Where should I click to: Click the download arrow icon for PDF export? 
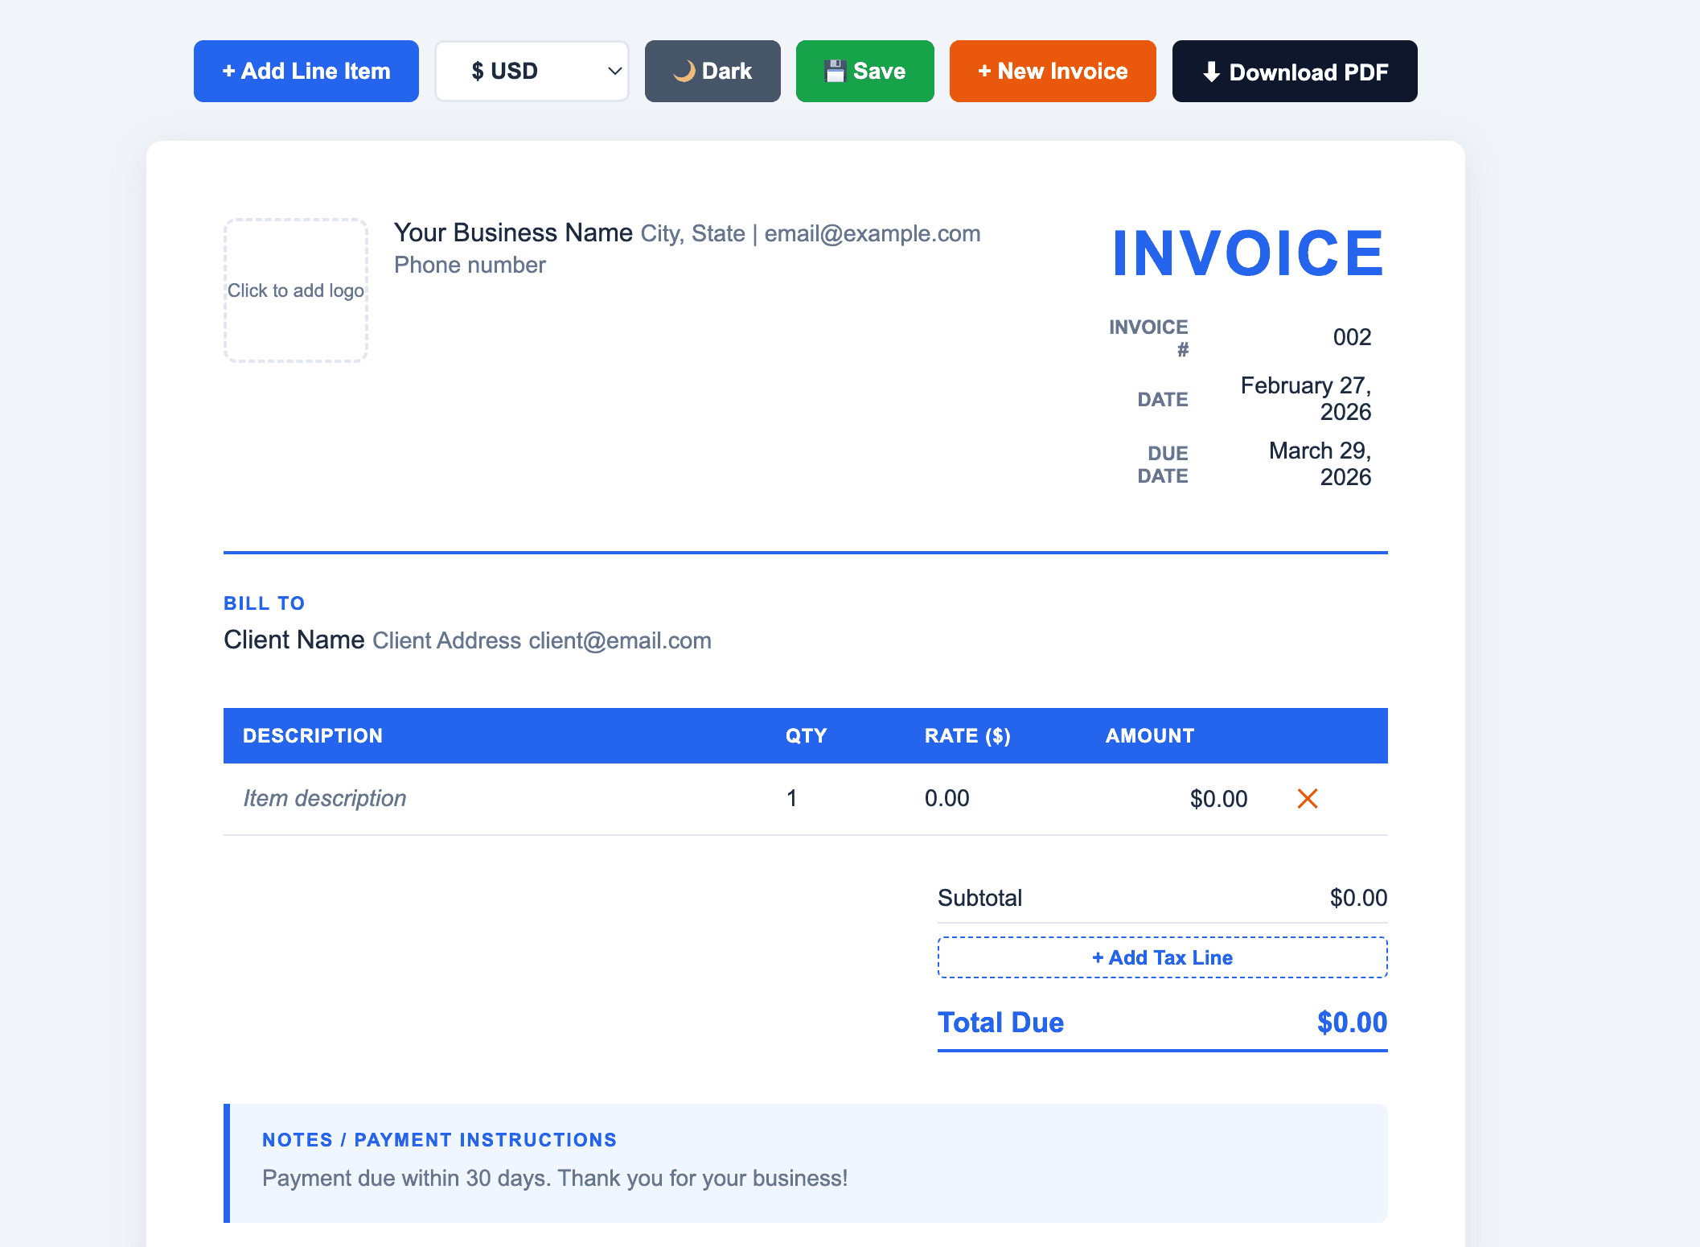pyautogui.click(x=1210, y=72)
